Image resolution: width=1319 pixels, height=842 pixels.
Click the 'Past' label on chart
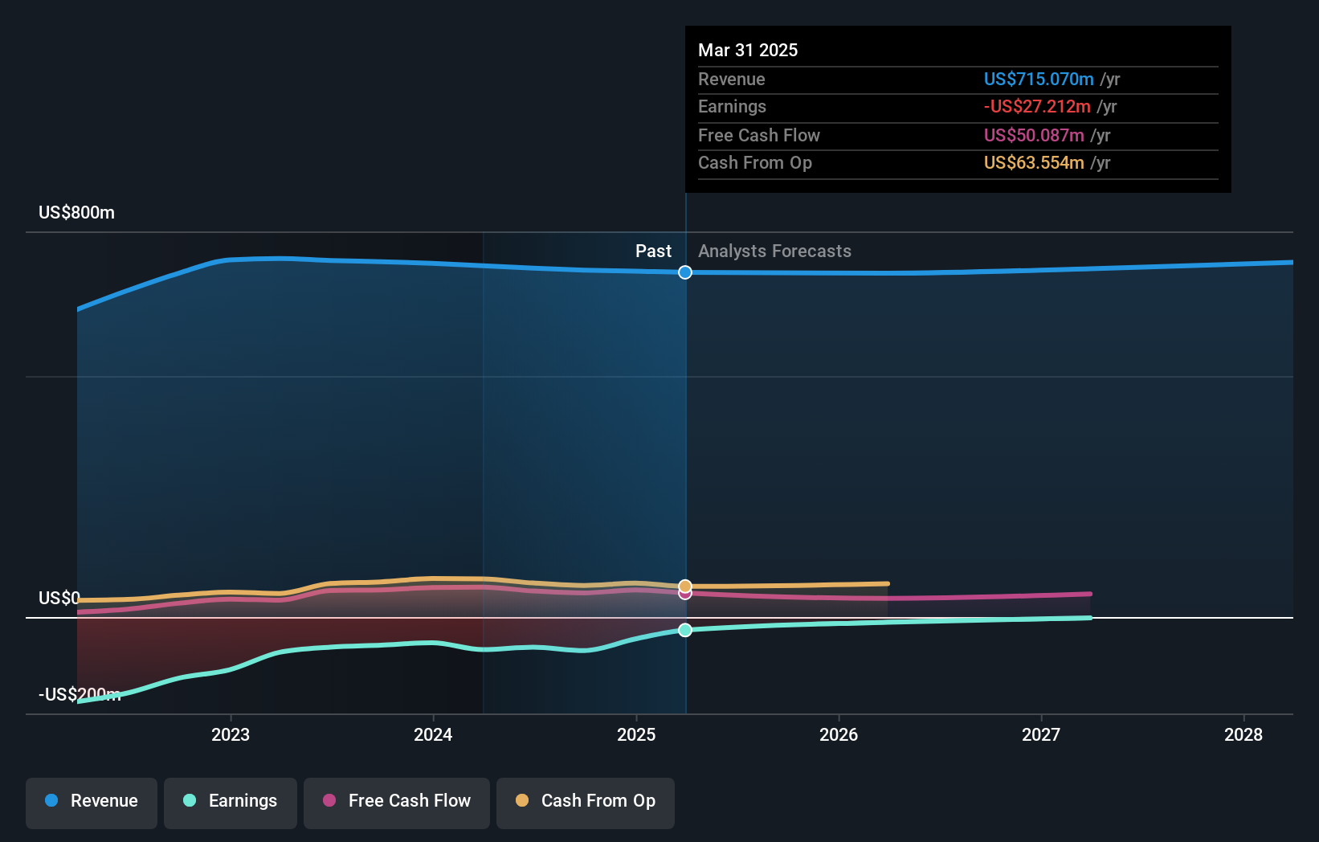point(653,251)
